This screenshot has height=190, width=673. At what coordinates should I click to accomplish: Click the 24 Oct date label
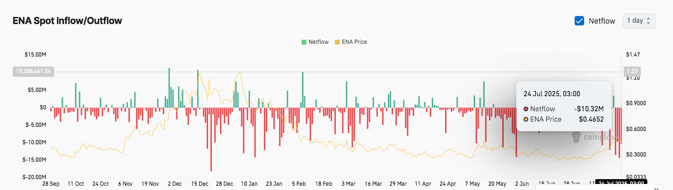(100, 183)
